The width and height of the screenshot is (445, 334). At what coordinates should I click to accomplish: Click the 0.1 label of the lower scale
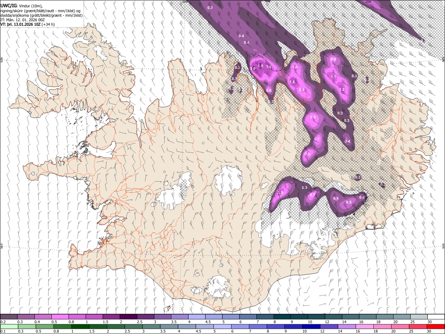click(x=3, y=331)
